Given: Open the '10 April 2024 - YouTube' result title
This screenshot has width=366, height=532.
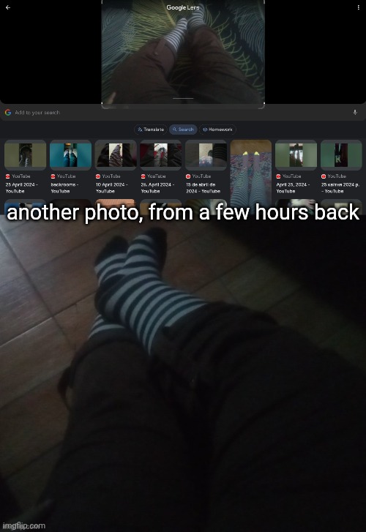Looking at the screenshot, I should [112, 187].
